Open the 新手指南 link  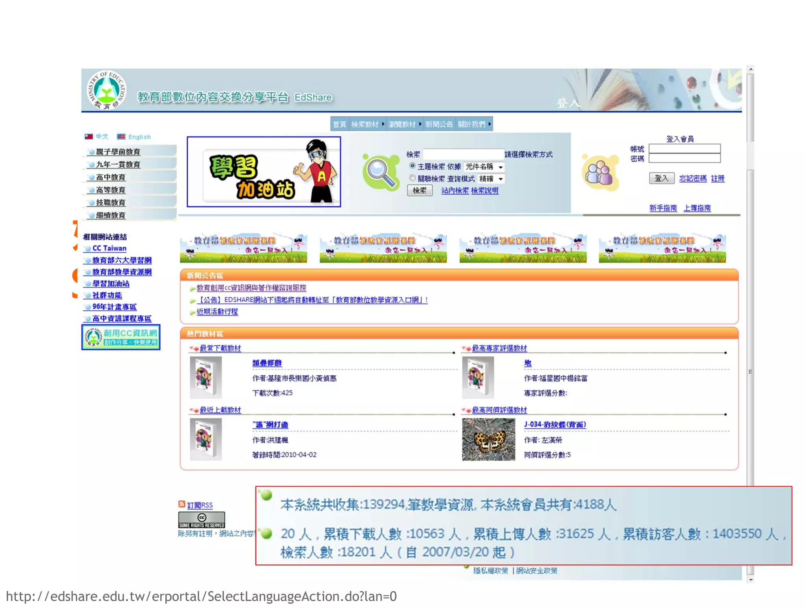(x=663, y=208)
